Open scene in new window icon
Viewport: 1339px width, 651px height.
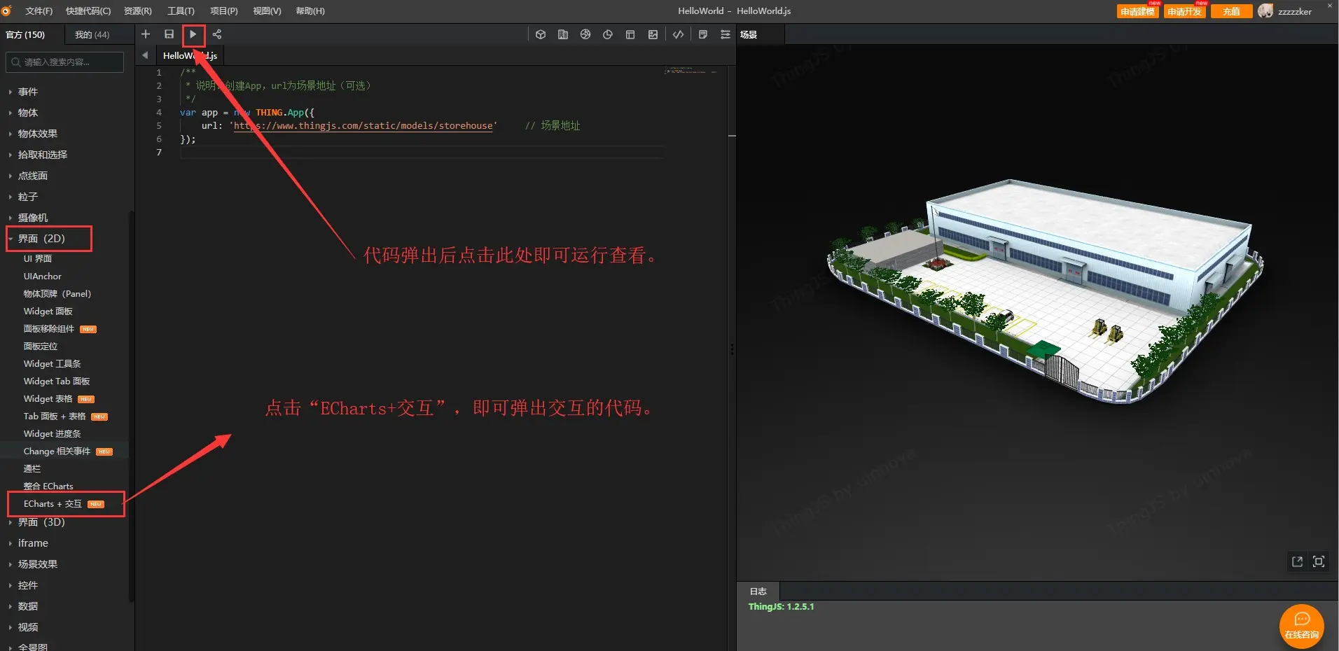click(1297, 561)
